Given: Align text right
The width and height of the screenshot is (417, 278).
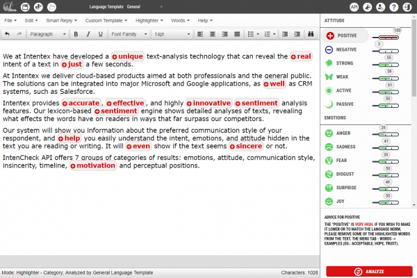Looking at the screenshot, I should pyautogui.click(x=224, y=34).
